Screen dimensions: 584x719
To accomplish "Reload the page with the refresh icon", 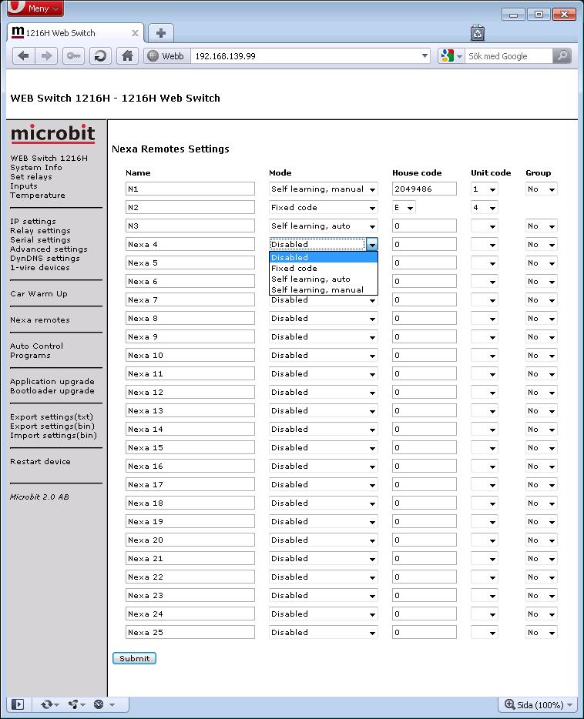I will click(100, 56).
